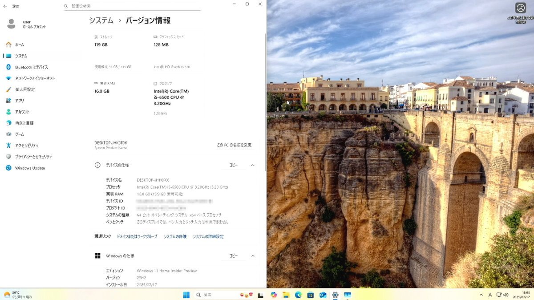The image size is (534, 300).
Task: Click version value 25H2
Action: pos(142,278)
